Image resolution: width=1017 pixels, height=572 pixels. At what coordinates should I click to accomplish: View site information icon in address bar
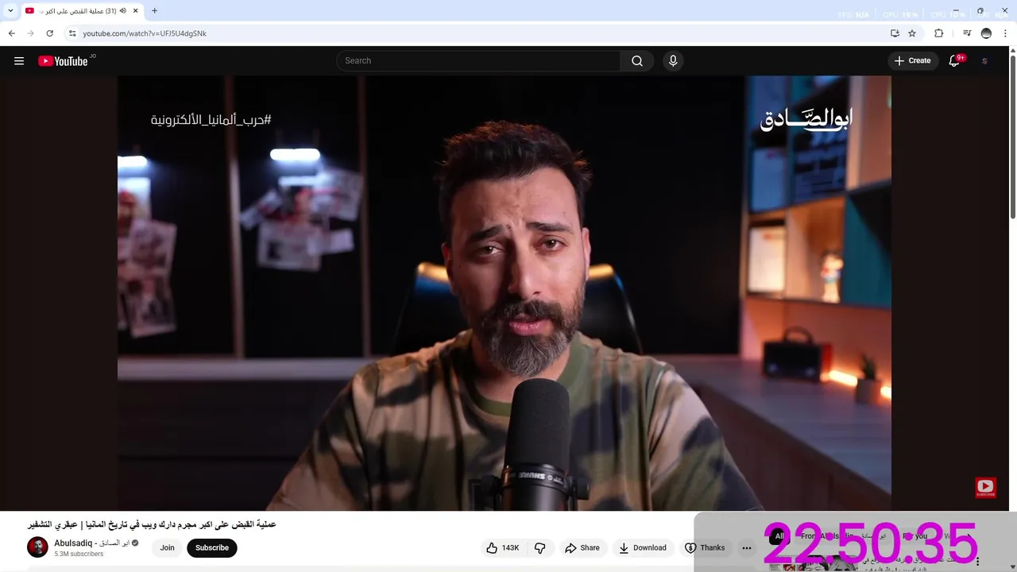point(72,33)
